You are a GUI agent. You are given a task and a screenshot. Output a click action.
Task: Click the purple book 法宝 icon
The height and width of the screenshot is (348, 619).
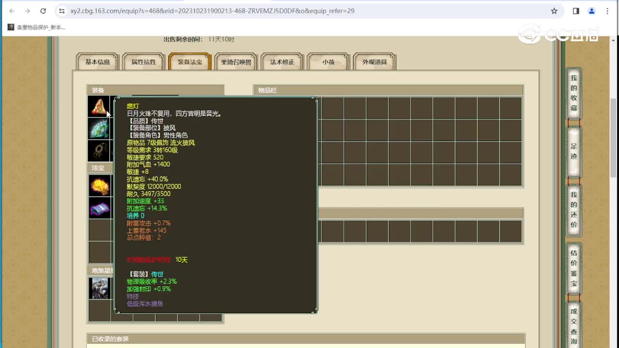click(x=100, y=208)
